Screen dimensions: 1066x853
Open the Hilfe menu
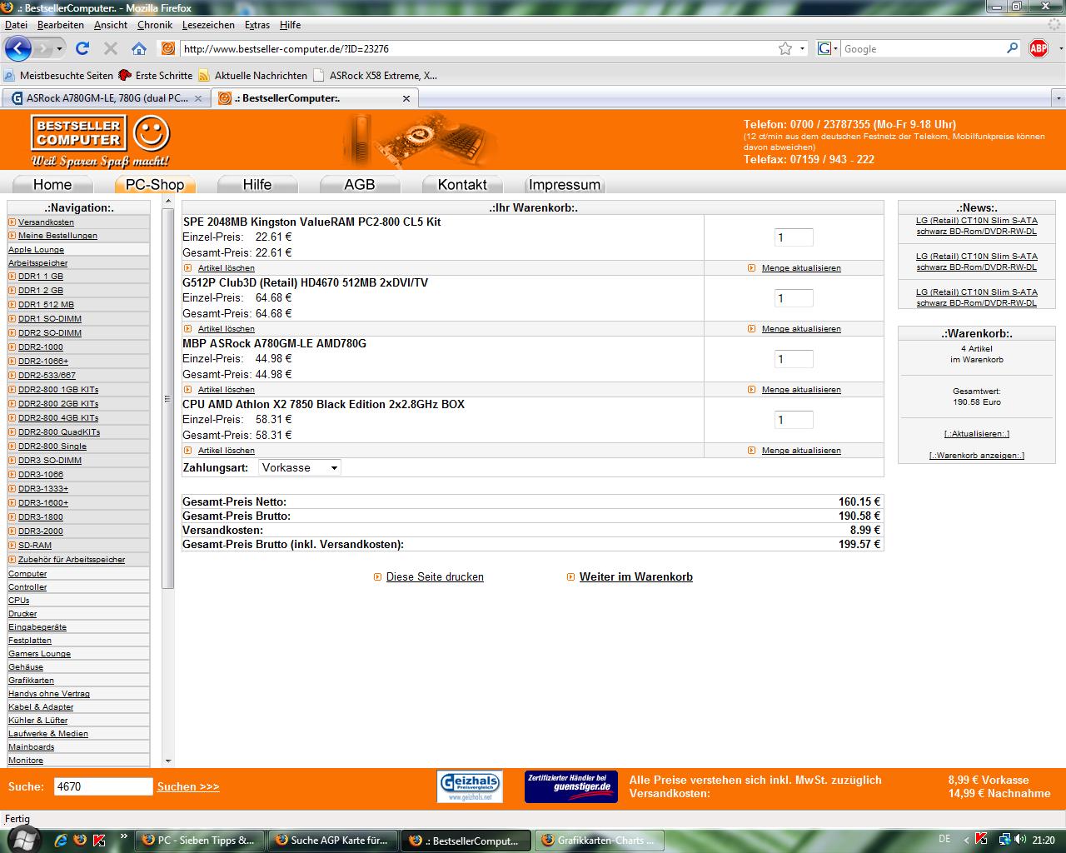point(290,25)
